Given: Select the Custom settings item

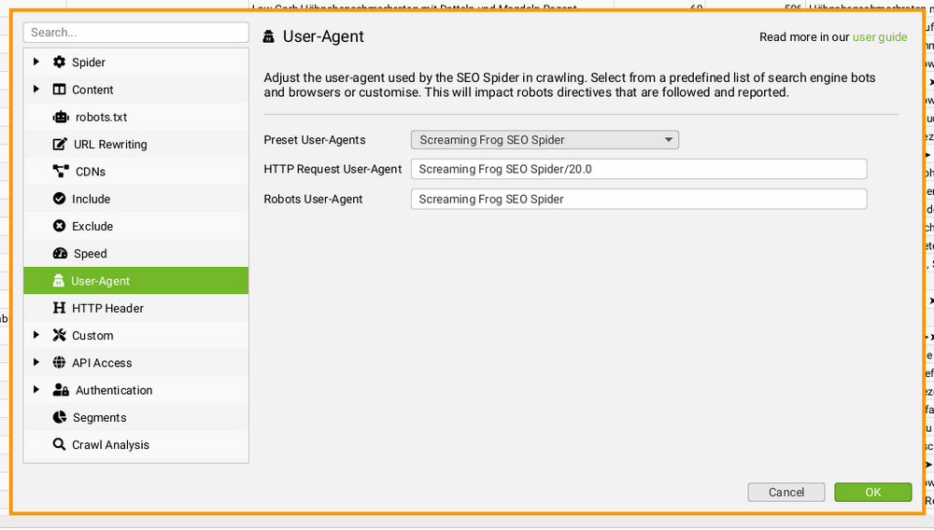Looking at the screenshot, I should [x=92, y=336].
